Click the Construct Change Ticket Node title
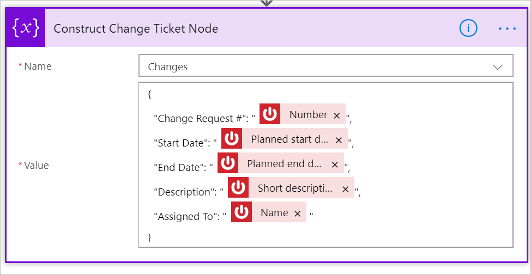 tap(136, 29)
